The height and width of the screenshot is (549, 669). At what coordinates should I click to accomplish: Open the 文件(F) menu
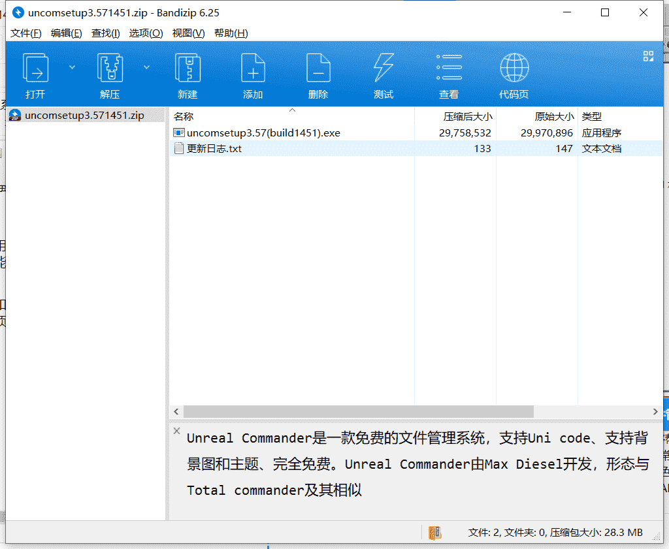click(25, 33)
